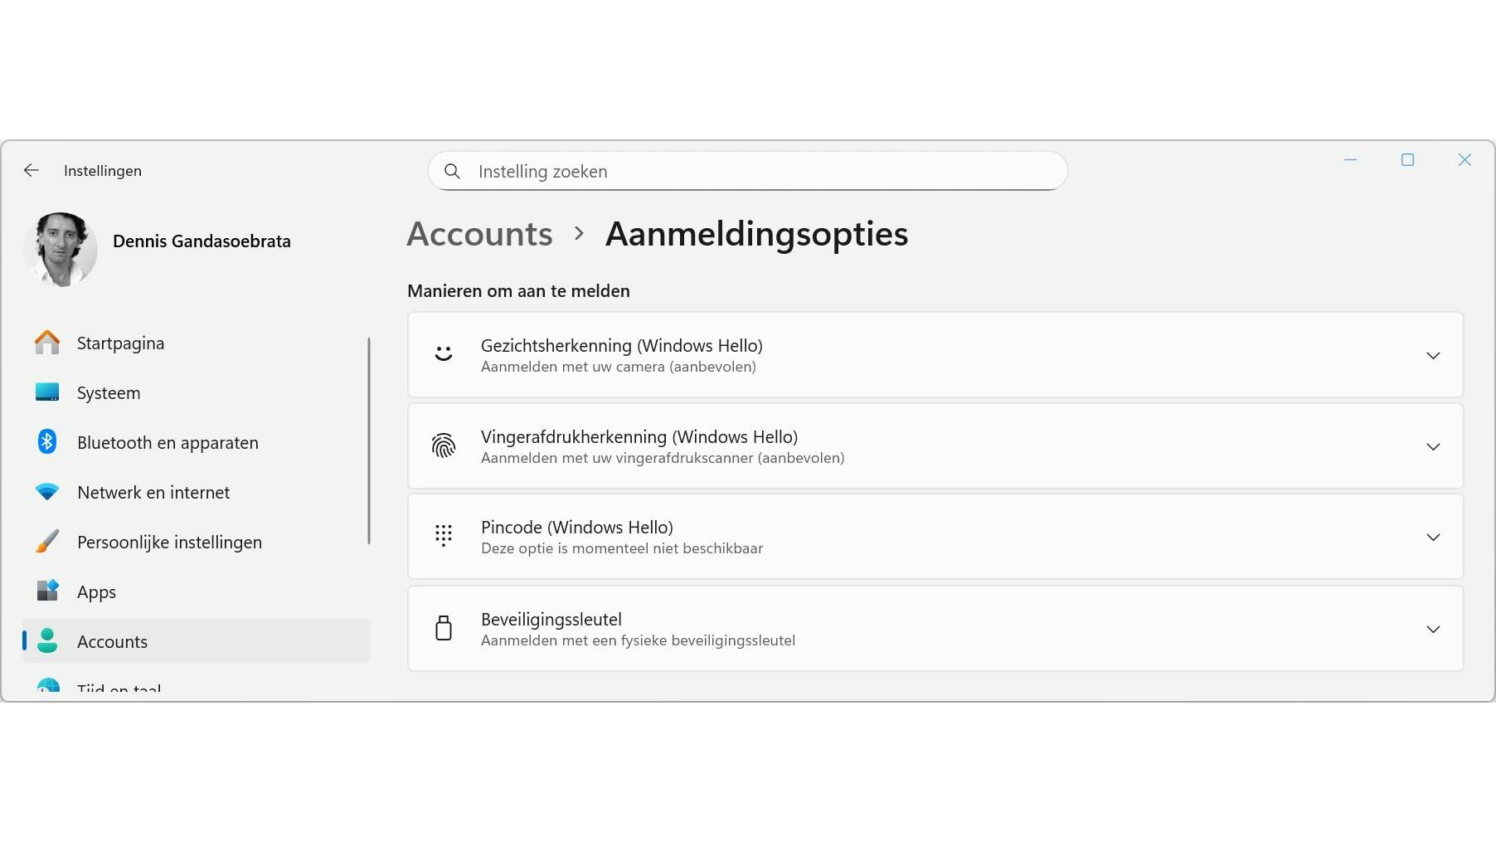Click the Netwerk en internet wifi icon
The width and height of the screenshot is (1496, 842).
[47, 492]
